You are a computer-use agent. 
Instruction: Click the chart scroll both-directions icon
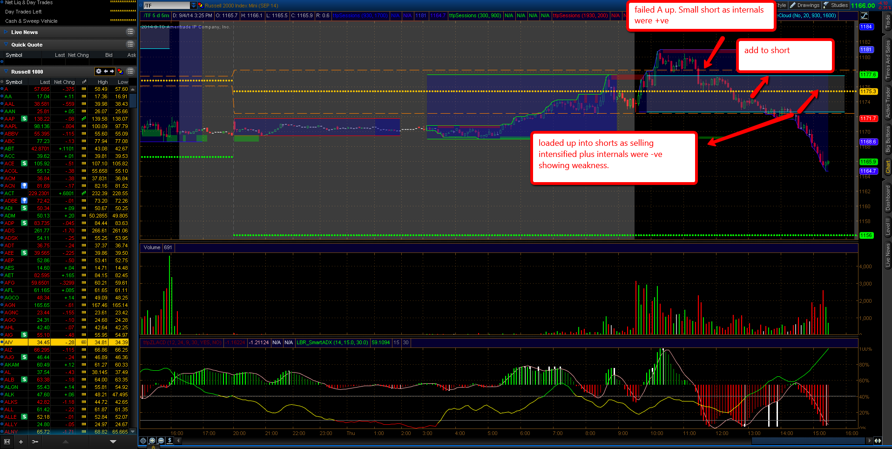click(878, 441)
